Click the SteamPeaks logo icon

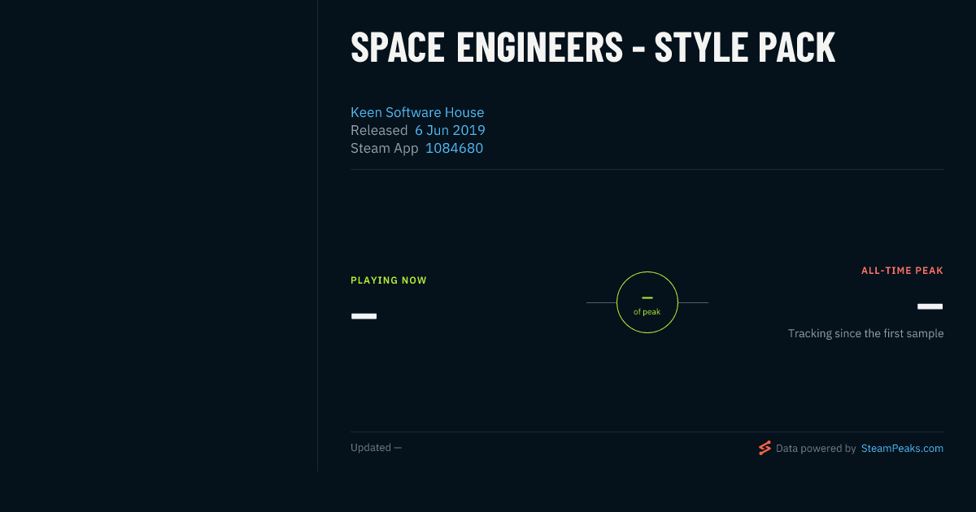(765, 448)
